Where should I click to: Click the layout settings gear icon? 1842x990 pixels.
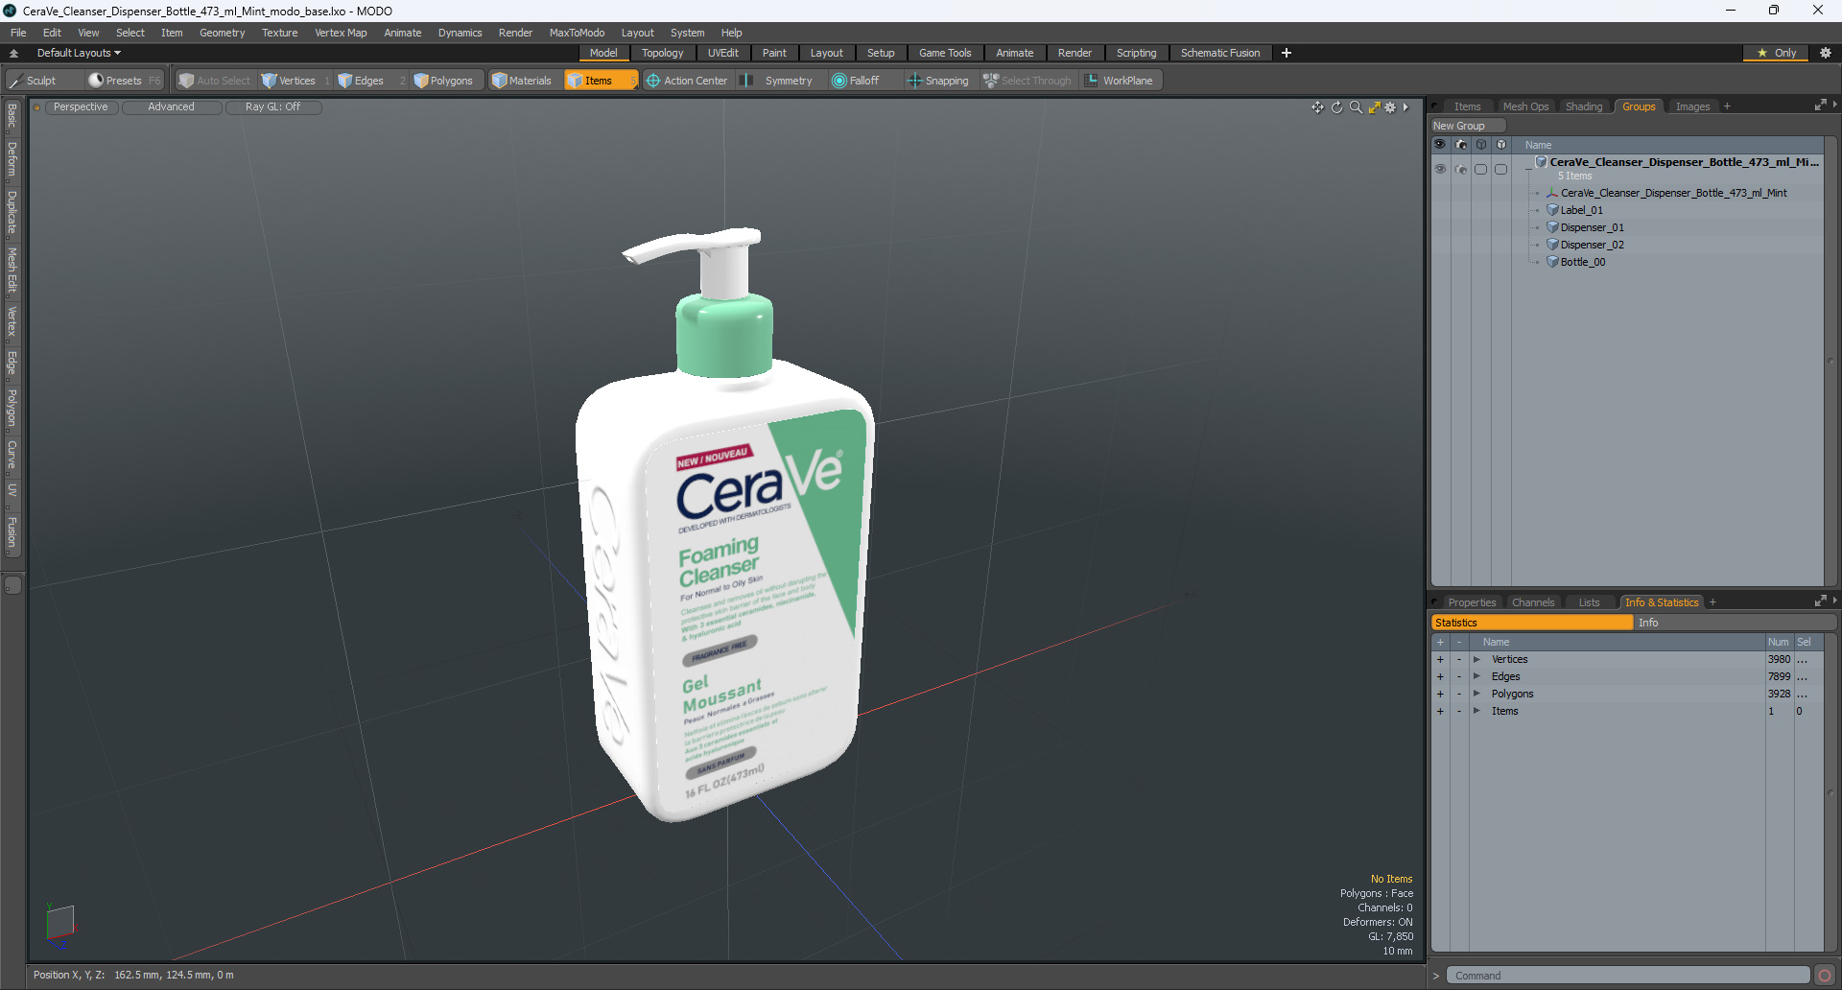pyautogui.click(x=1825, y=53)
